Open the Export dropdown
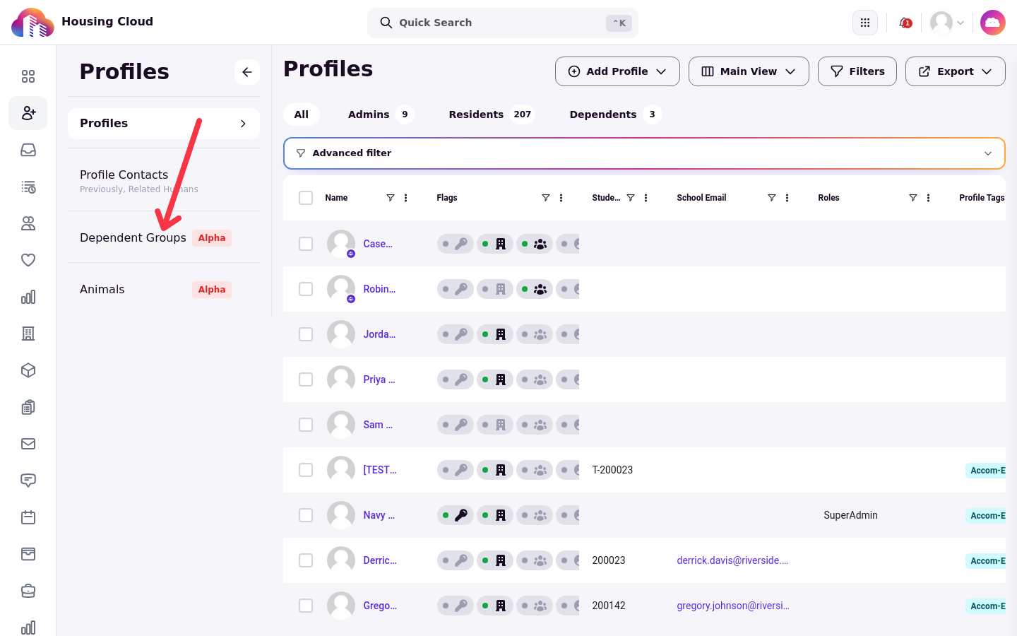The width and height of the screenshot is (1017, 636). click(x=955, y=71)
